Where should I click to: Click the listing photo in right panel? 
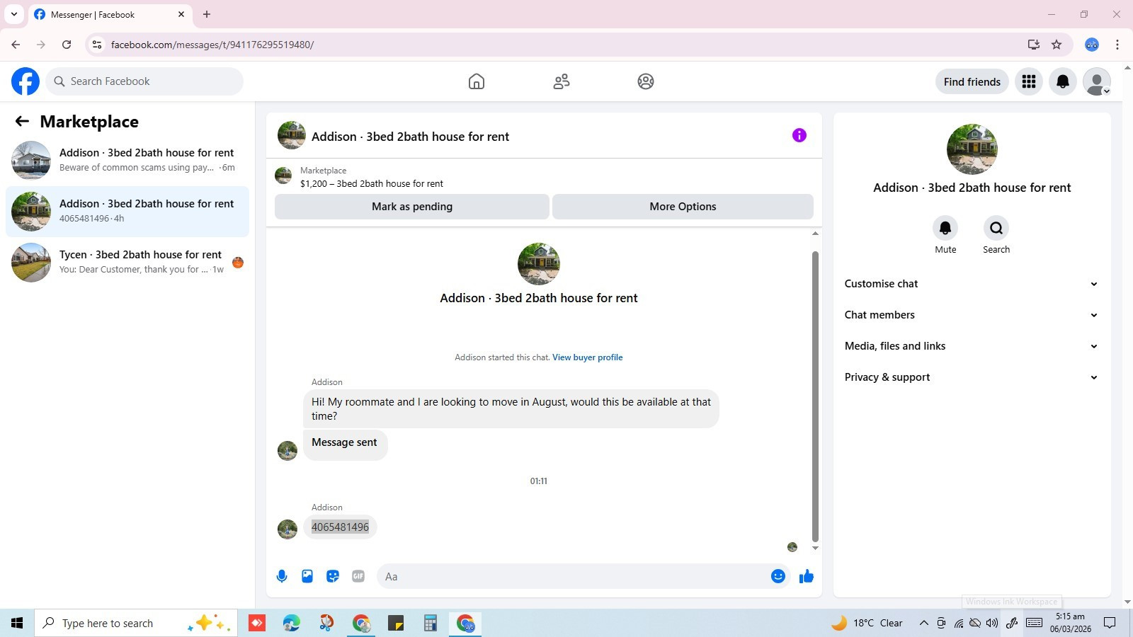pos(972,149)
